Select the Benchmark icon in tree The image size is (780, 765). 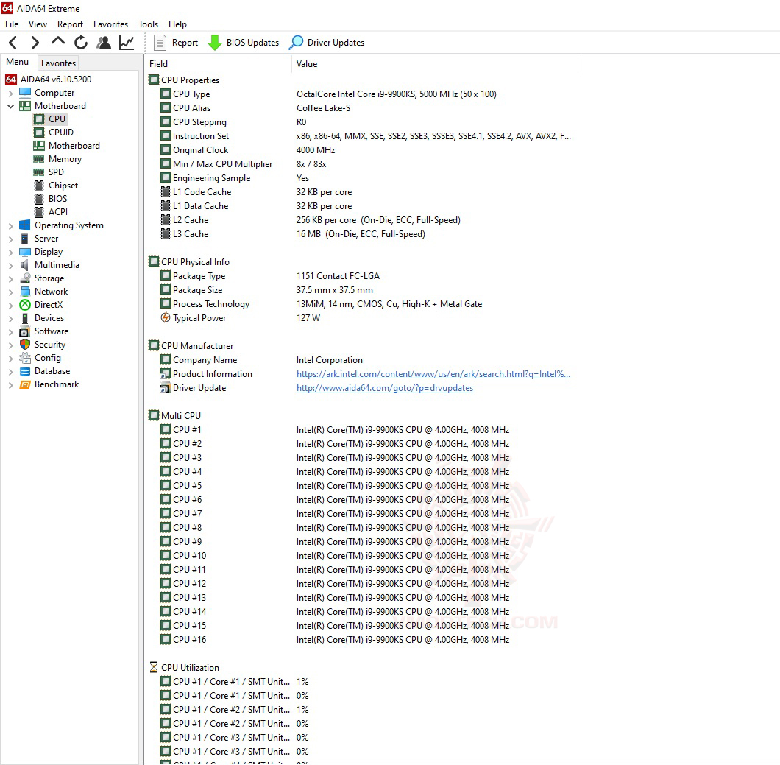[25, 384]
